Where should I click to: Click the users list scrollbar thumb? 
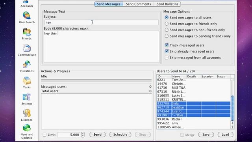pyautogui.click(x=232, y=108)
